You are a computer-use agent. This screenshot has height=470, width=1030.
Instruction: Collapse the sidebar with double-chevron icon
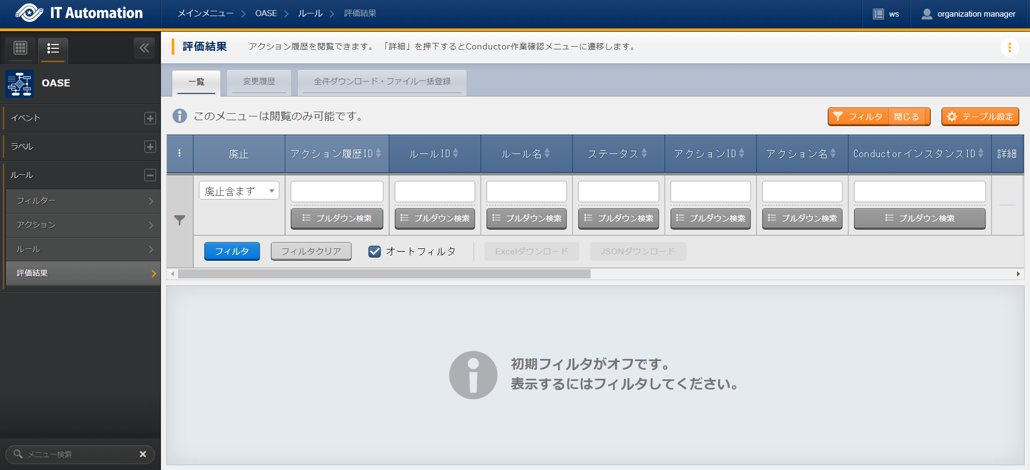pyautogui.click(x=144, y=48)
